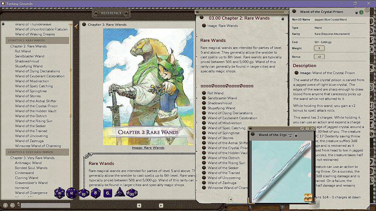
Task: Click the pan control in wand image
Action: coord(308,198)
